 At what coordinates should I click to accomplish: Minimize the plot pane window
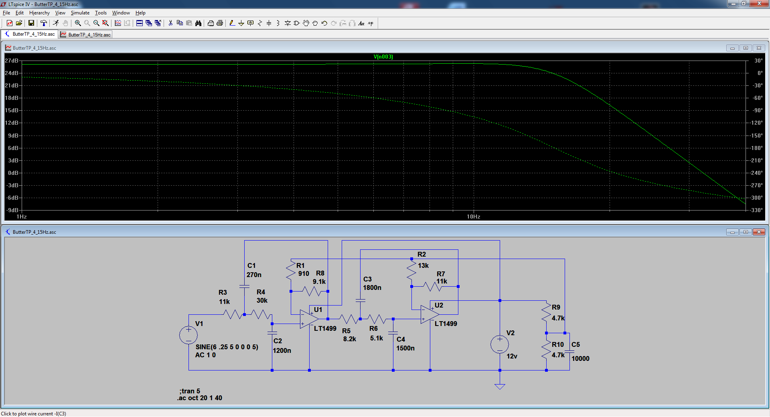(732, 48)
